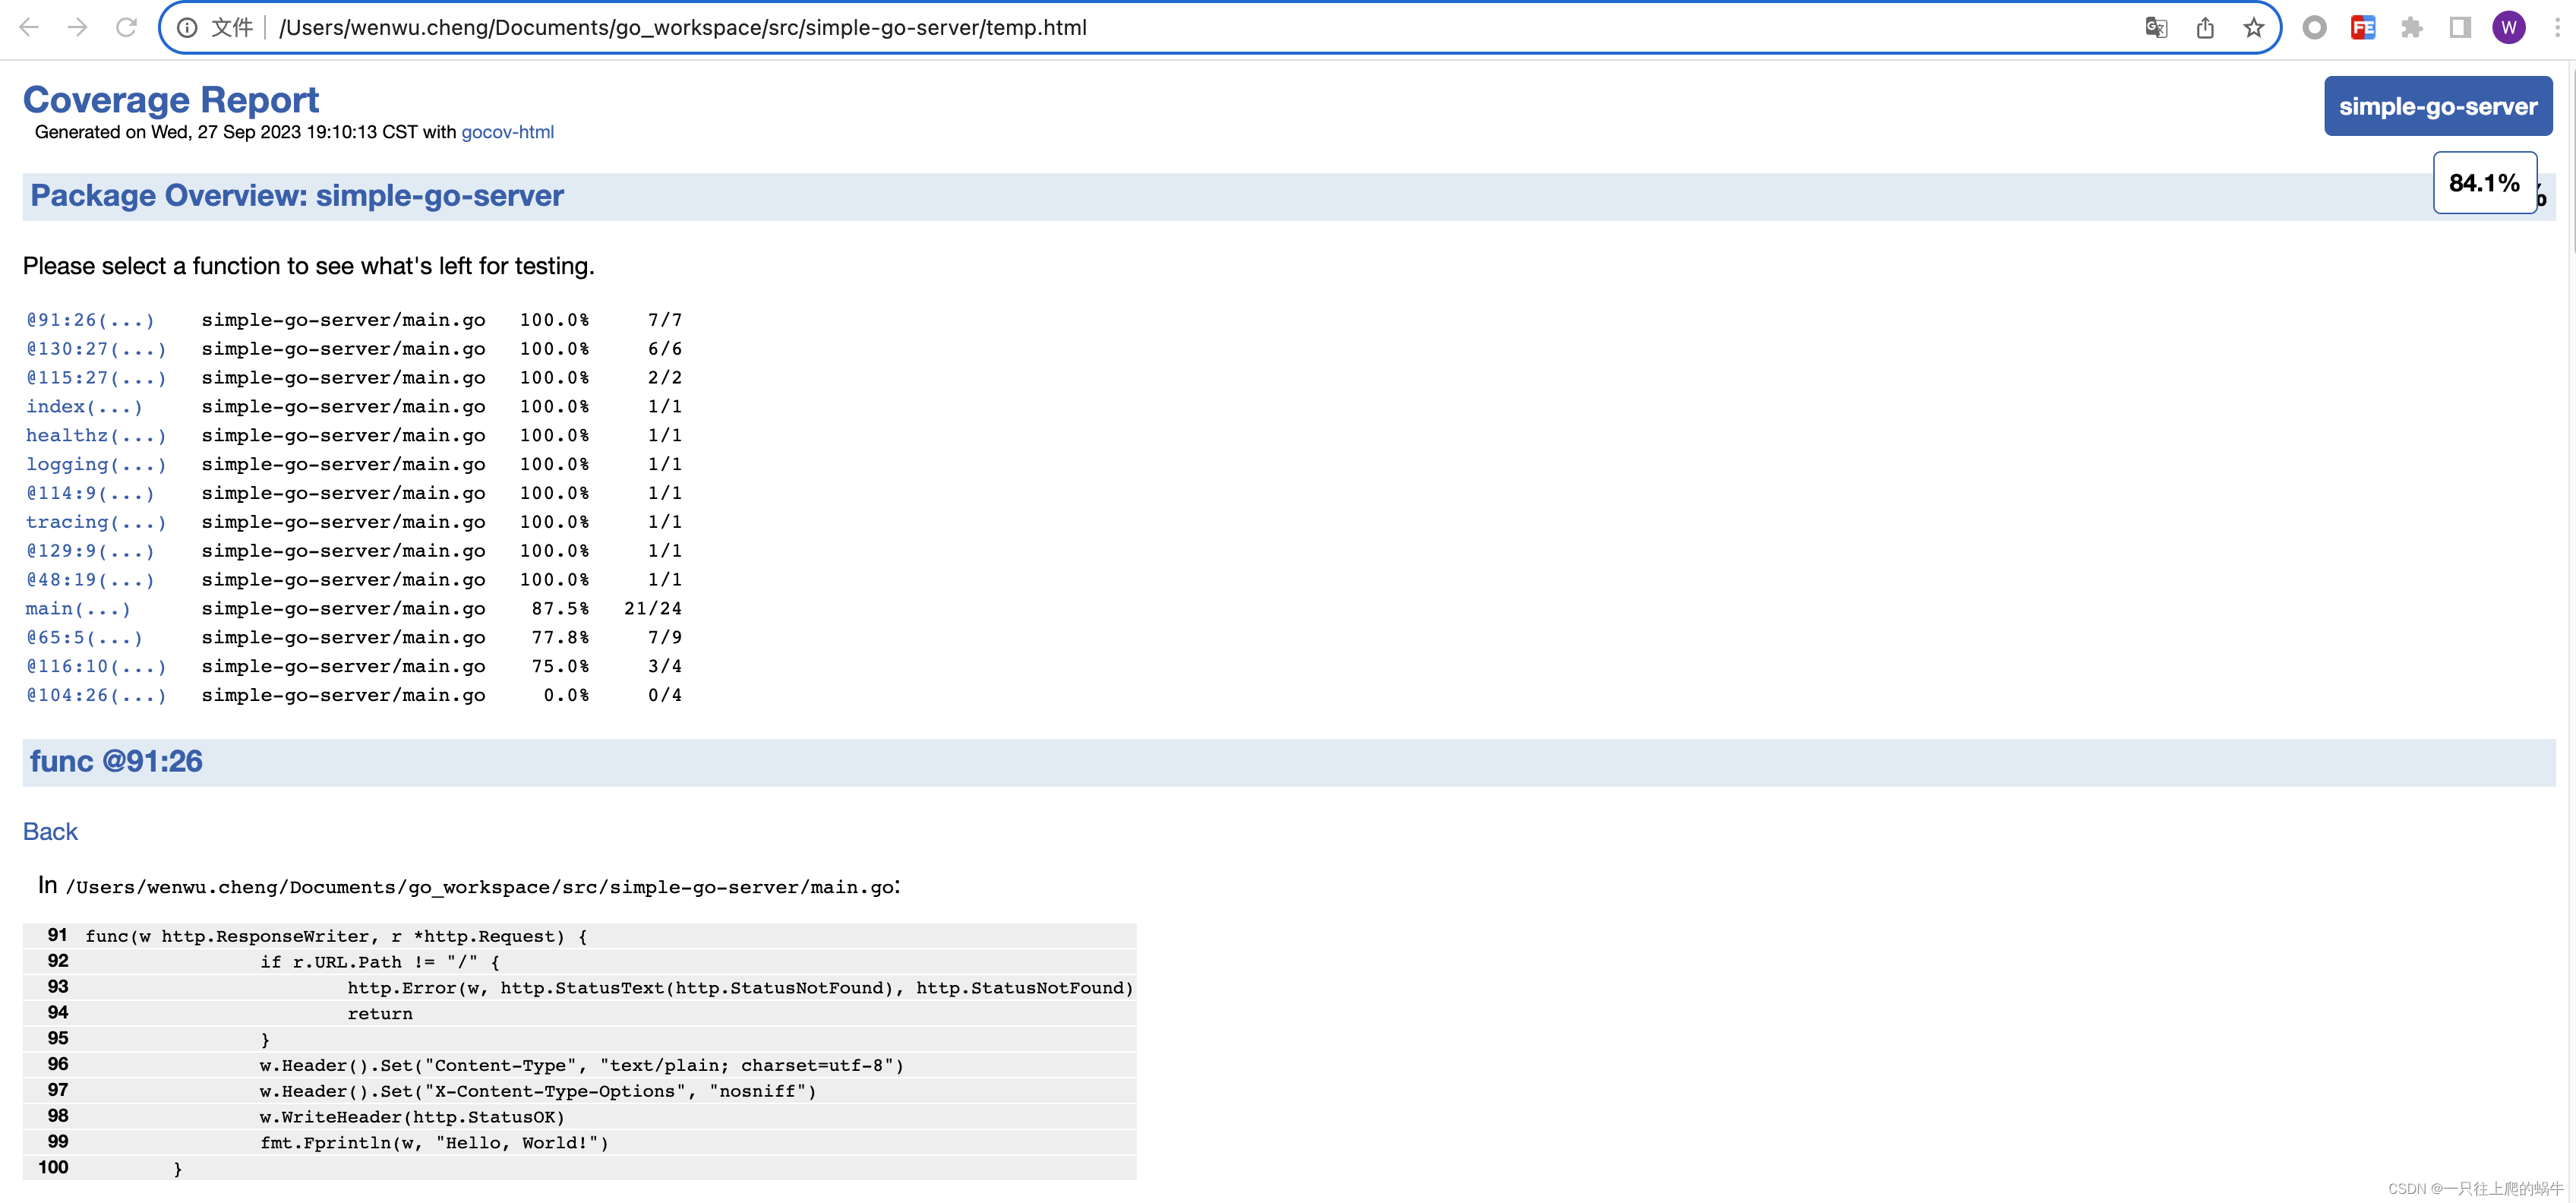This screenshot has width=2576, height=1203.
Task: Open the extensions puzzle-piece menu
Action: tap(2413, 27)
